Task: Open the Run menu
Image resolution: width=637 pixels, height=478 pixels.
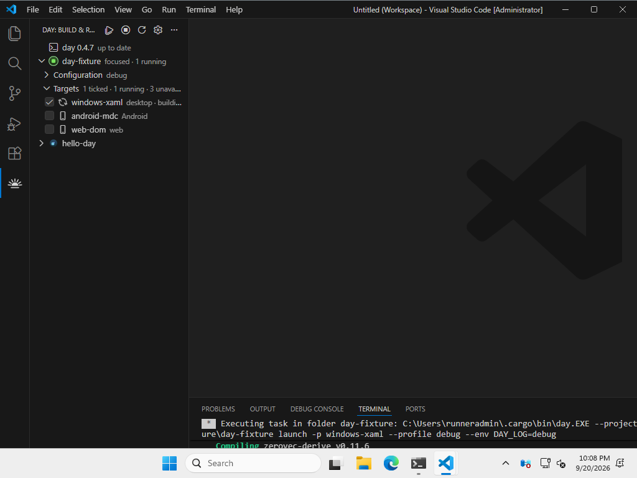Action: coord(169,9)
